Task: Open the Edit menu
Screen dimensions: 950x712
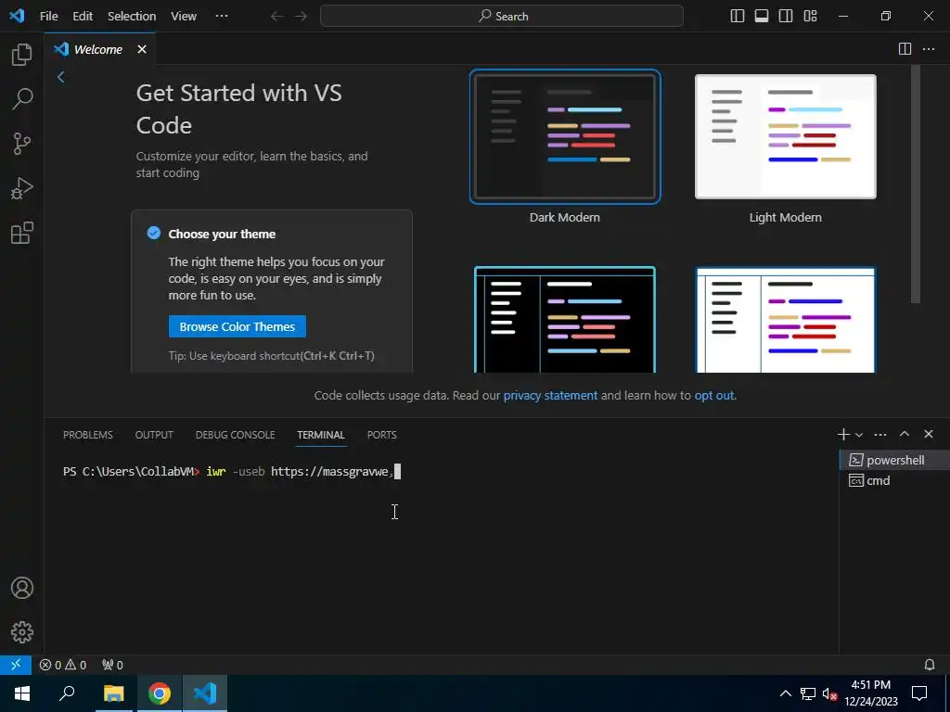Action: pyautogui.click(x=83, y=17)
